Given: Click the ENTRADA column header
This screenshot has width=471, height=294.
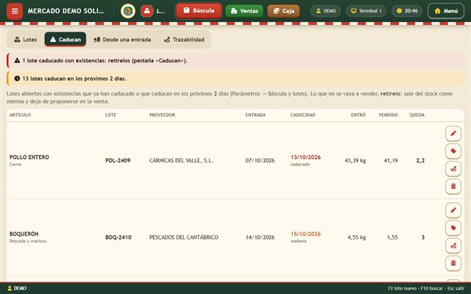Looking at the screenshot, I should 255,115.
